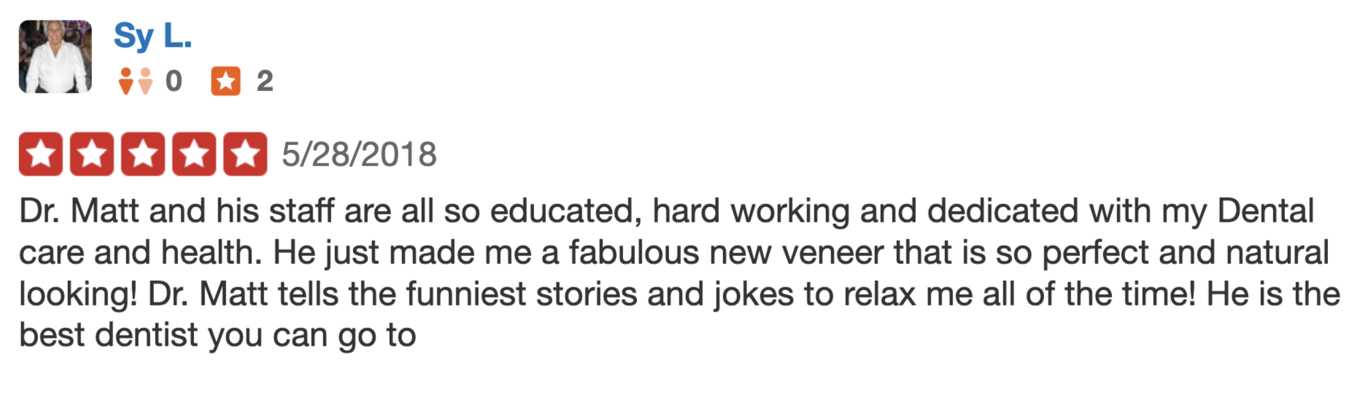Click the words "care and health"
Image resolution: width=1363 pixels, height=404 pixels.
(x=139, y=253)
